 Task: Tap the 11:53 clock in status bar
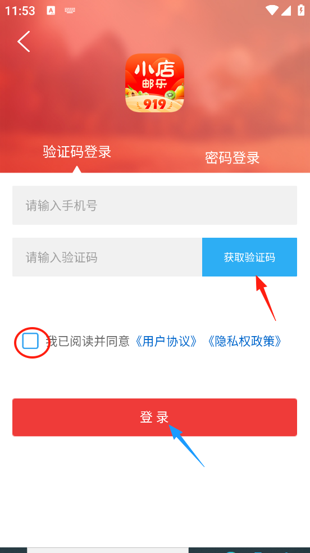[x=20, y=11]
